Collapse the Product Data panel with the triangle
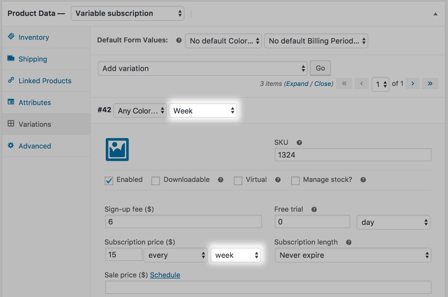The image size is (448, 297). point(435,14)
